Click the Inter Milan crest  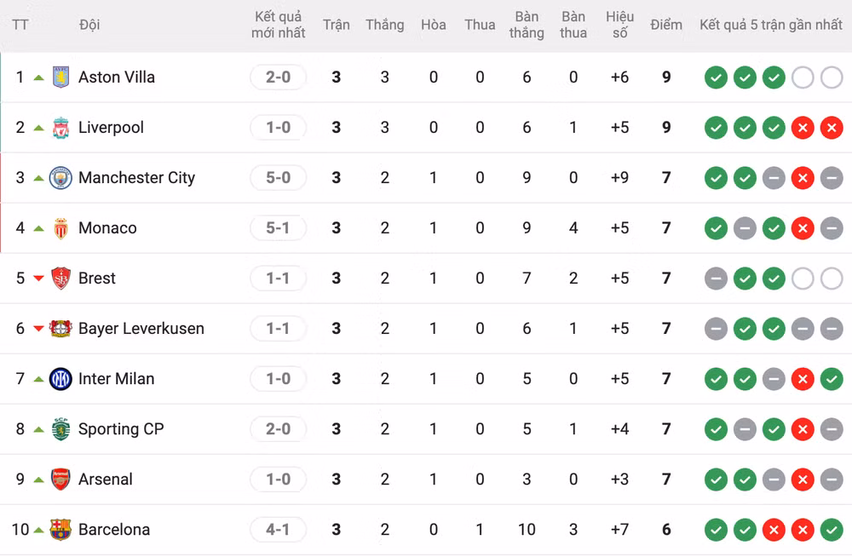point(59,378)
